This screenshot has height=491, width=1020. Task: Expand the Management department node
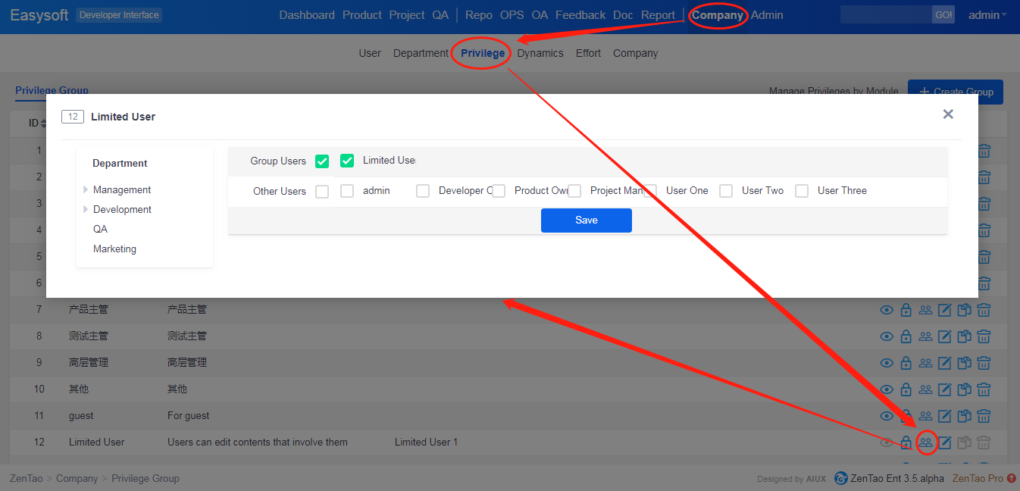point(86,190)
